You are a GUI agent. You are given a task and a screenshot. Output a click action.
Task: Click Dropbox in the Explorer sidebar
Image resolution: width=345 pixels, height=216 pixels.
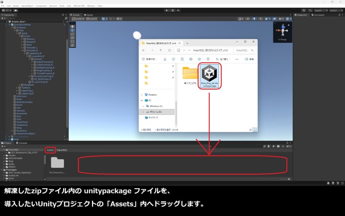pos(151,94)
